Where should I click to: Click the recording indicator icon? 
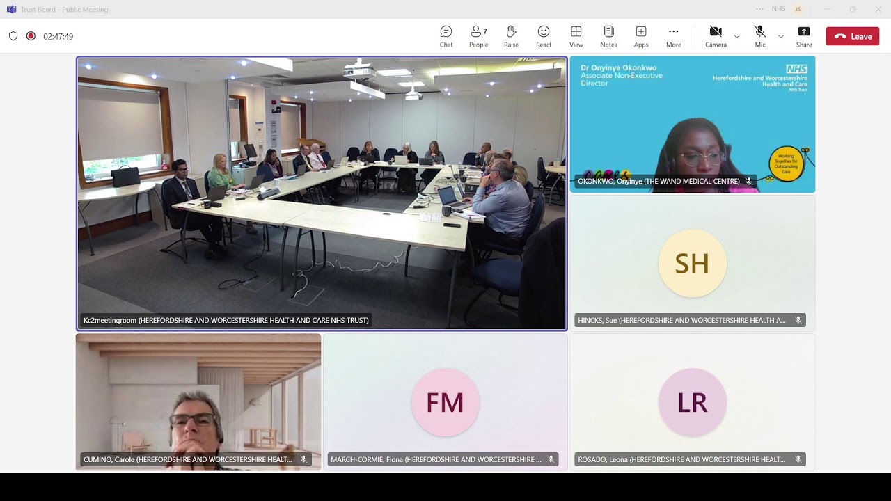coord(31,36)
